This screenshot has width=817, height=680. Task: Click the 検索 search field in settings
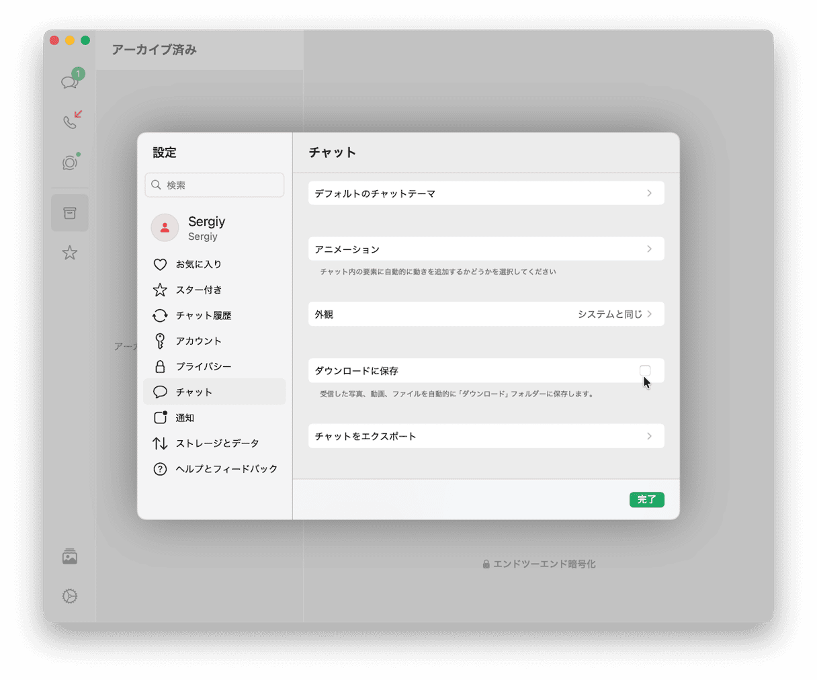[214, 185]
